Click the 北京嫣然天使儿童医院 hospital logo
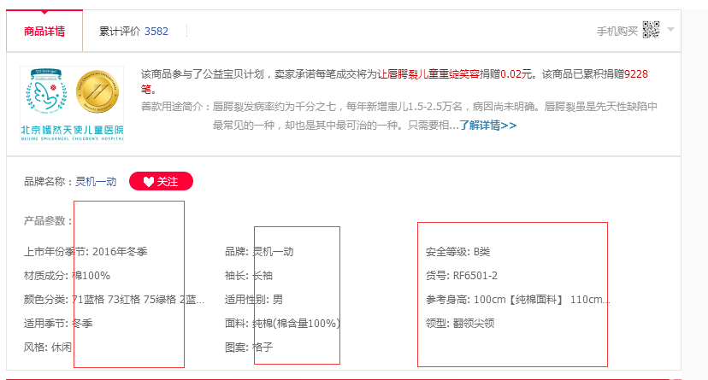Viewport: 708px width, 380px height. point(49,106)
